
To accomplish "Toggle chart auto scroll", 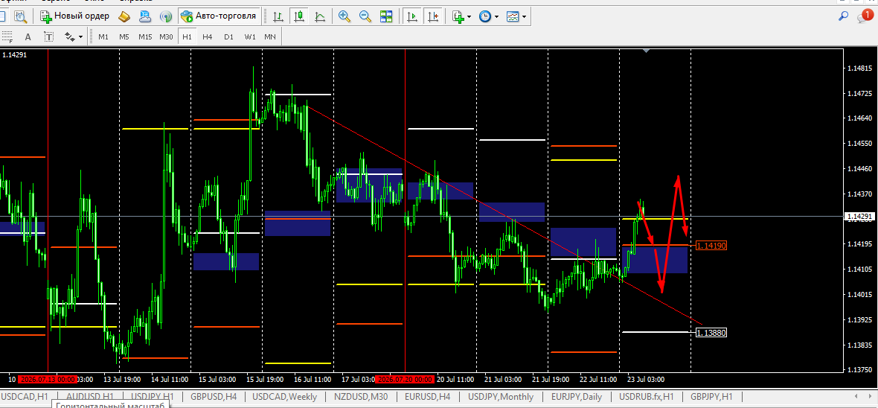I will tap(412, 17).
